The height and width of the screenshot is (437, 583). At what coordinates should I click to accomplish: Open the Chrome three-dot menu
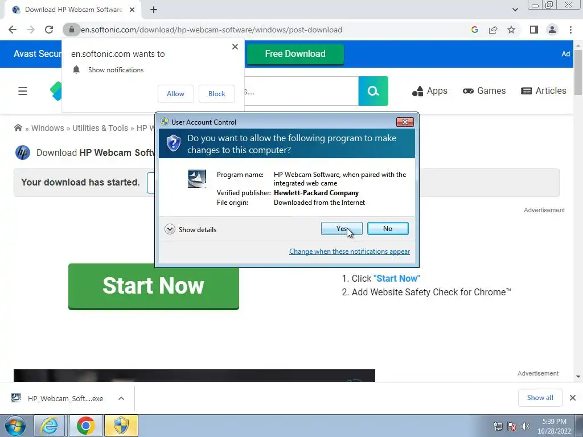(x=570, y=30)
